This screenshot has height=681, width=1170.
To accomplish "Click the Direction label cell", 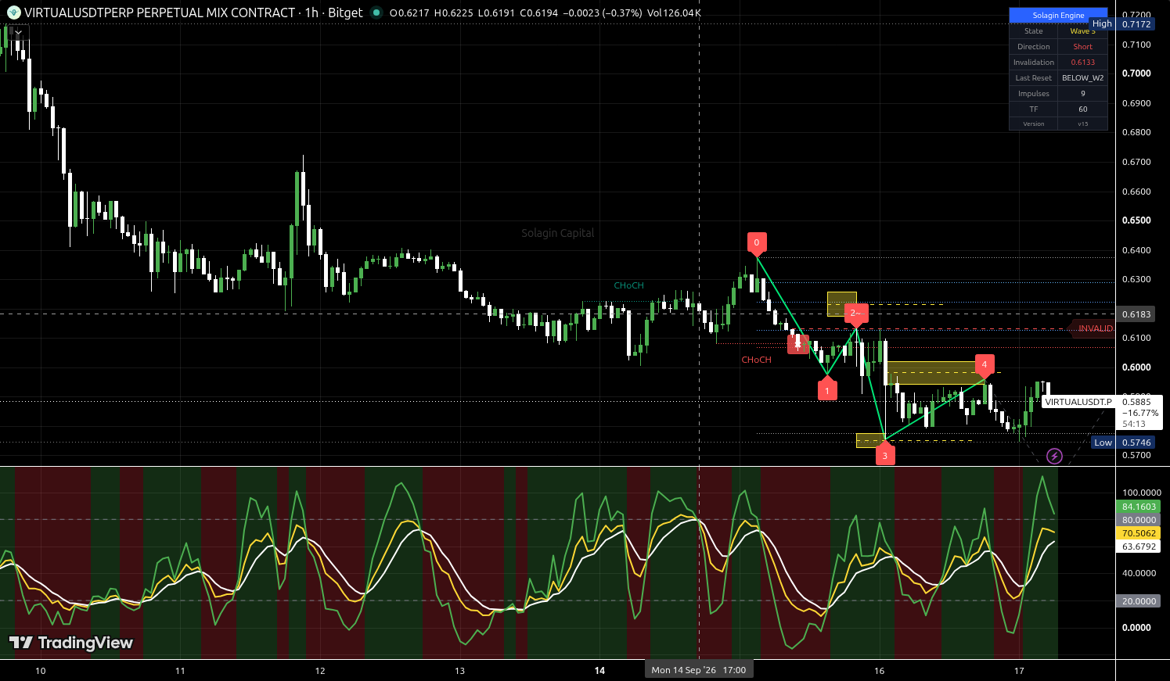I will (1034, 47).
